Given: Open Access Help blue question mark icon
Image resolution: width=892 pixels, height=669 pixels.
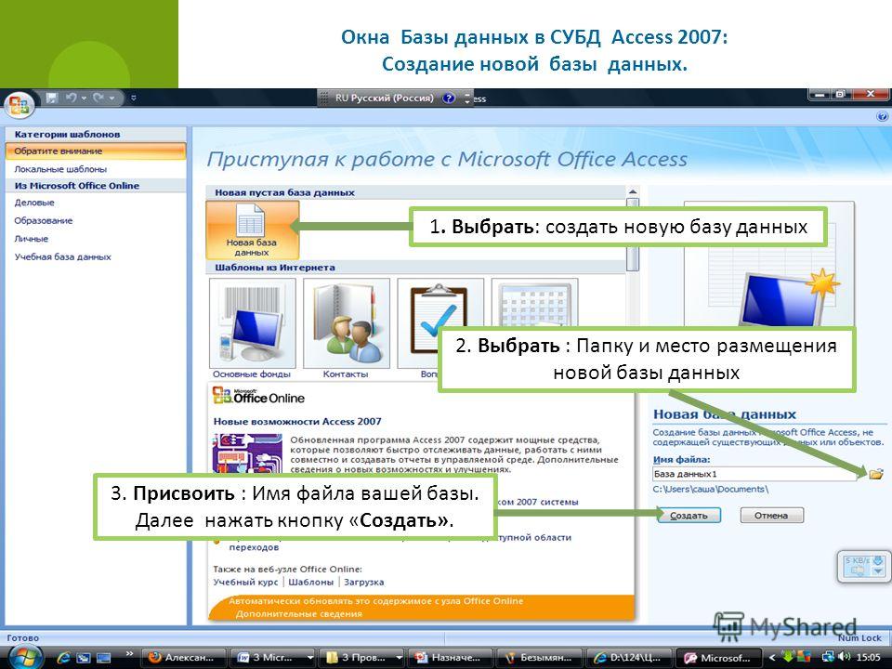Looking at the screenshot, I should click(x=882, y=117).
